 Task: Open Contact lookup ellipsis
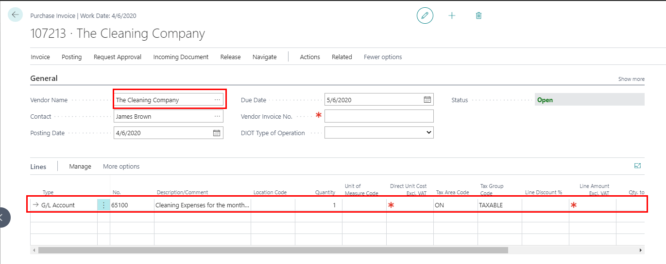point(217,116)
